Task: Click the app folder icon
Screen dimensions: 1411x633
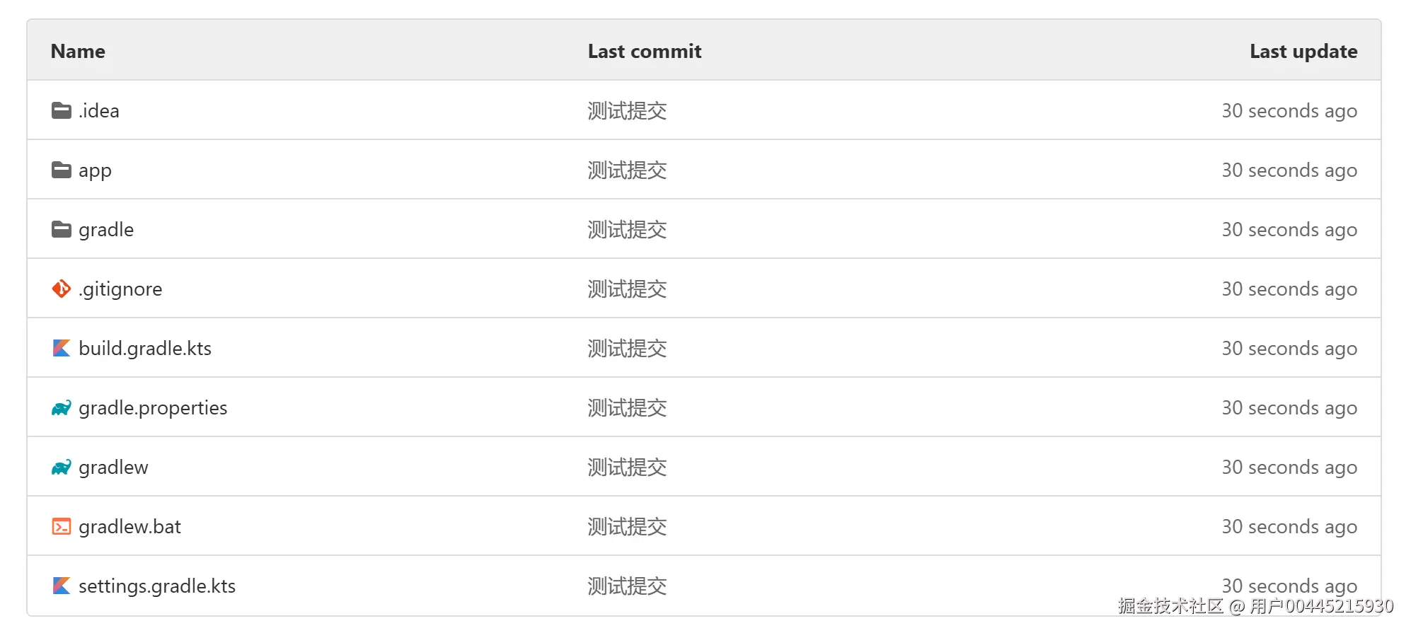Action: pyautogui.click(x=62, y=170)
